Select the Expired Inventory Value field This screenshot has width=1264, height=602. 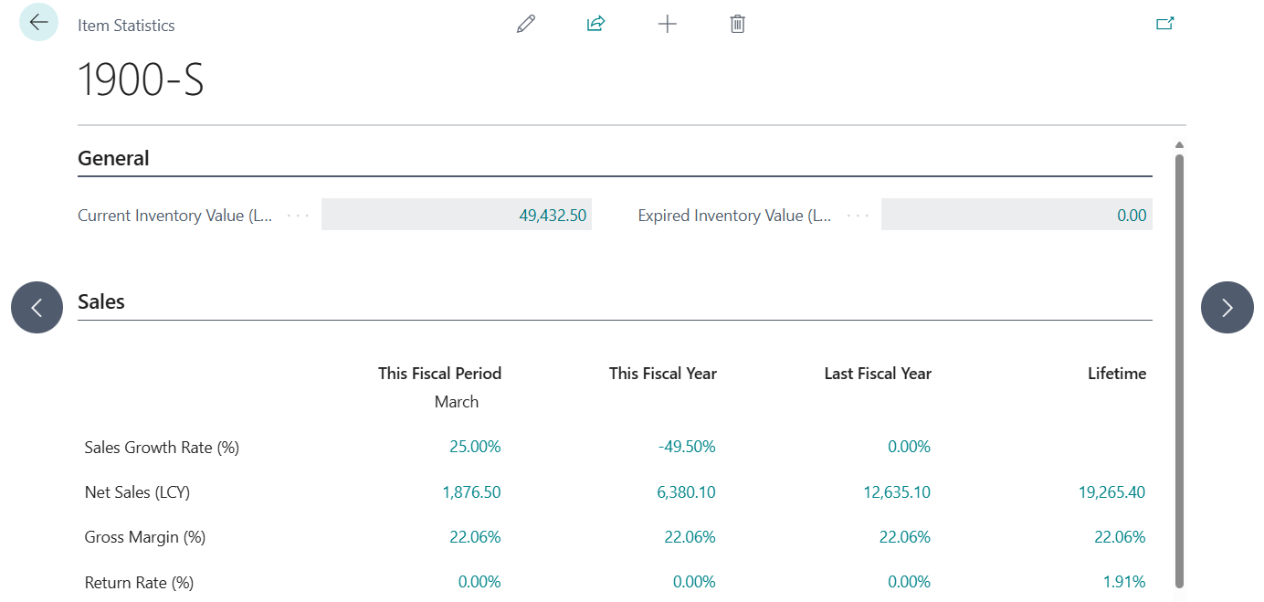pos(1016,214)
